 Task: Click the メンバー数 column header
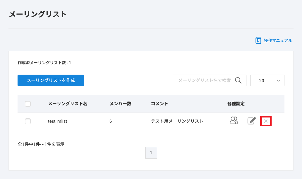[x=120, y=103]
